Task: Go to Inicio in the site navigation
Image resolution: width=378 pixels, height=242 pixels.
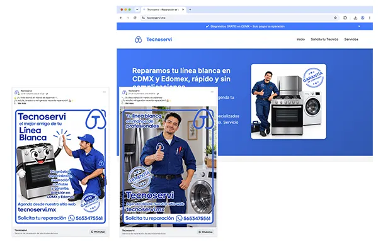Action: 301,39
